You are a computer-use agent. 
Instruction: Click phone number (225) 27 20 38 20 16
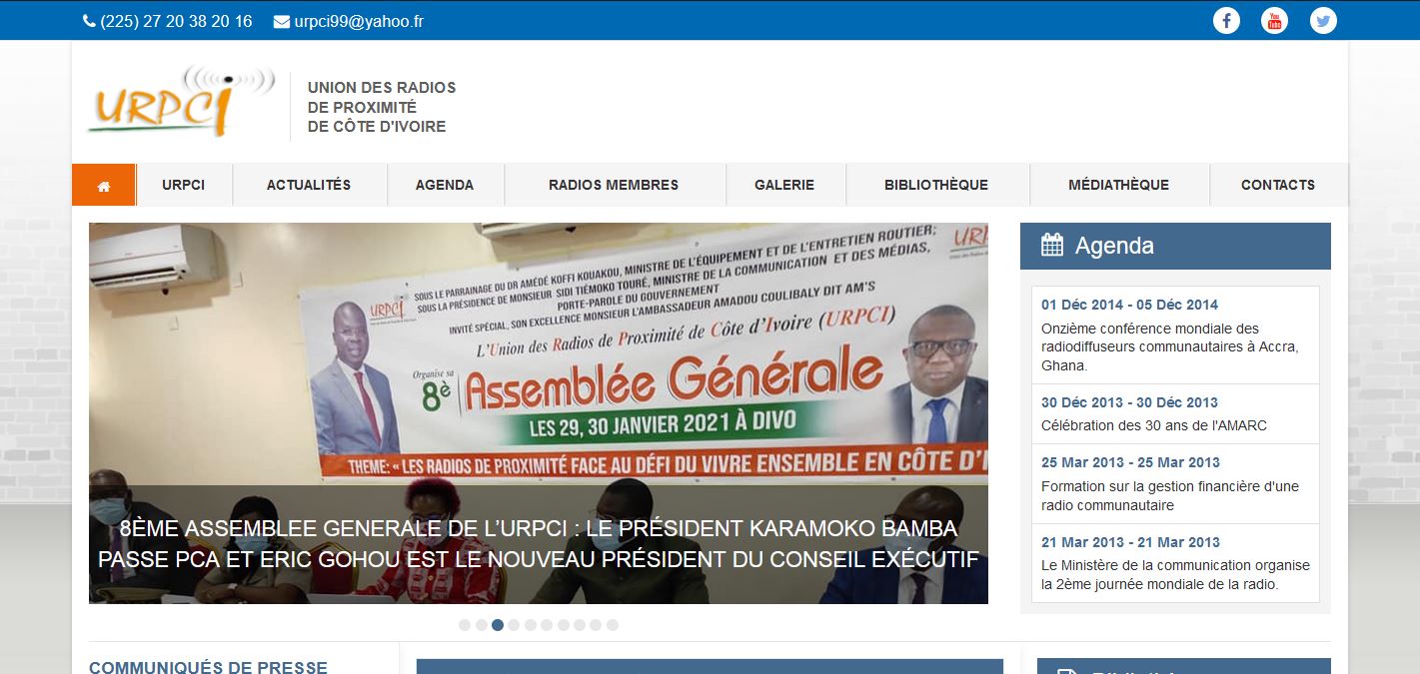[176, 21]
